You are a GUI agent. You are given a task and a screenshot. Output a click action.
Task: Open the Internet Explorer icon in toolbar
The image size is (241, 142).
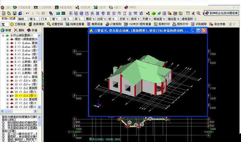tap(20, 13)
